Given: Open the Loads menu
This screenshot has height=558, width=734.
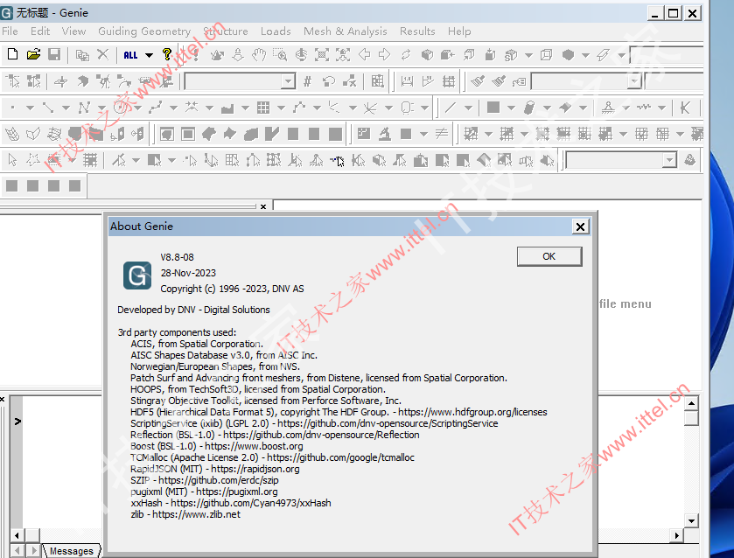Looking at the screenshot, I should [x=276, y=31].
